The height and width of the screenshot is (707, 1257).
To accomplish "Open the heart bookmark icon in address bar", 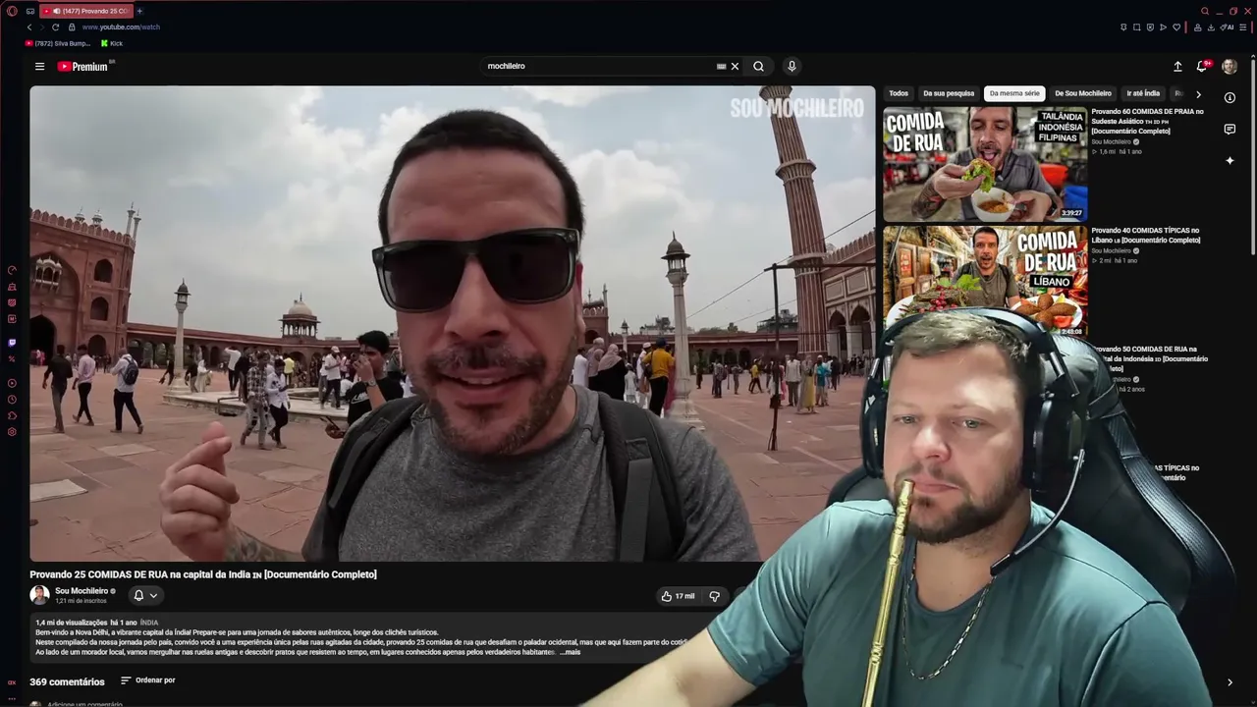I will tap(1176, 27).
